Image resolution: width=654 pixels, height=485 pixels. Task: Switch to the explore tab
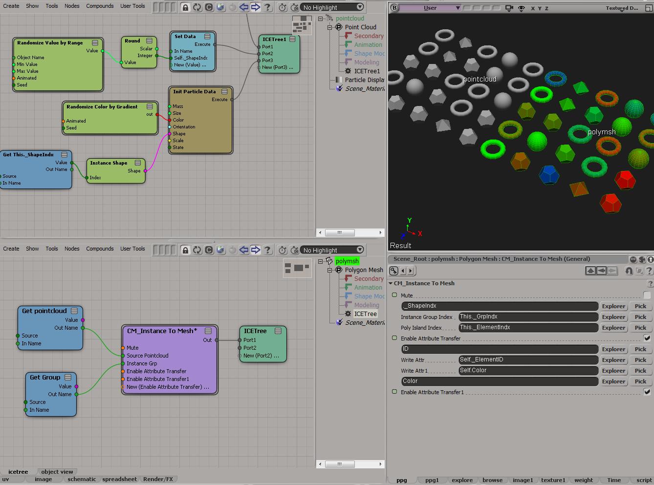462,480
